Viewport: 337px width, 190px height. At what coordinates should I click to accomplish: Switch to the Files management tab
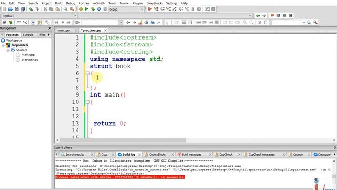[x=43, y=35]
